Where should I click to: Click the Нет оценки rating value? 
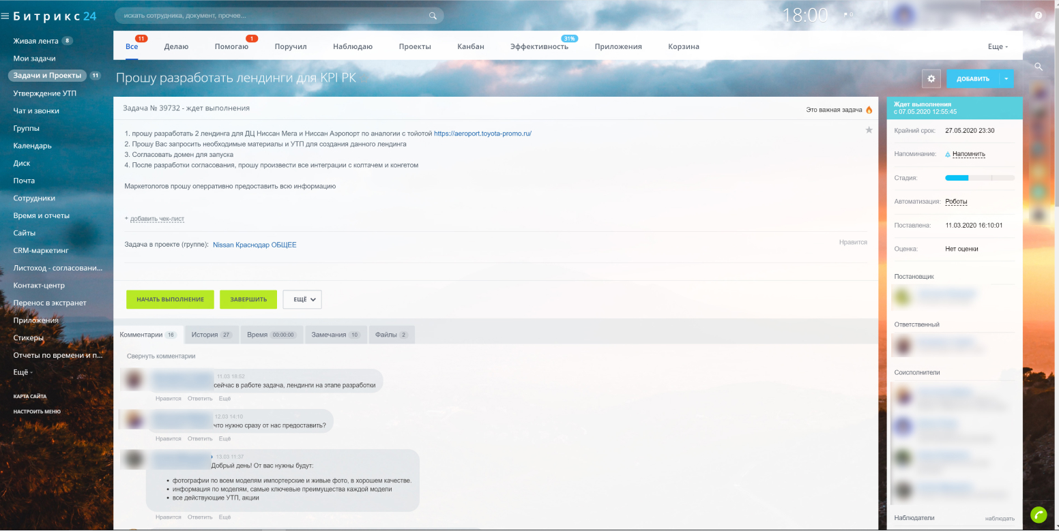tap(961, 249)
